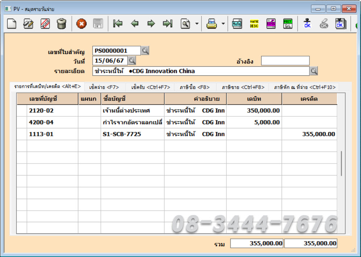The image size is (361, 257).
Task: Click the voucher number field PS0000001
Action: point(116,51)
